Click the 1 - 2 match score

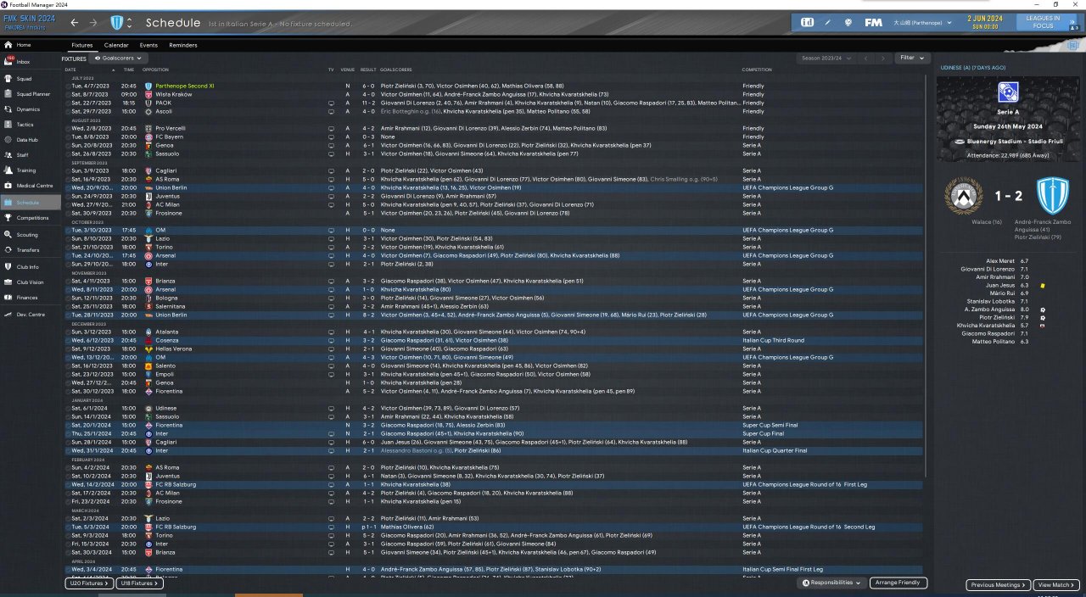point(1008,196)
